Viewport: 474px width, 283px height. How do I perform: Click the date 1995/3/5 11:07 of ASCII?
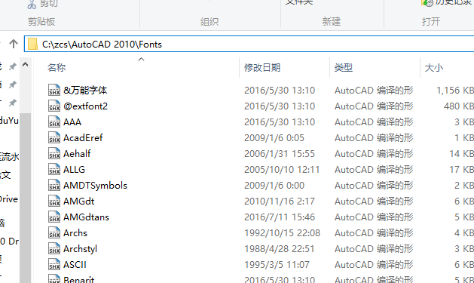pyautogui.click(x=277, y=265)
